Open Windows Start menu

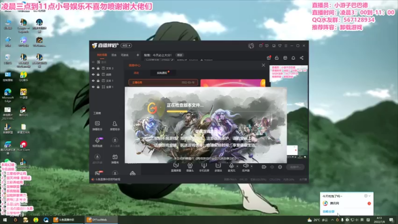pyautogui.click(x=4, y=220)
